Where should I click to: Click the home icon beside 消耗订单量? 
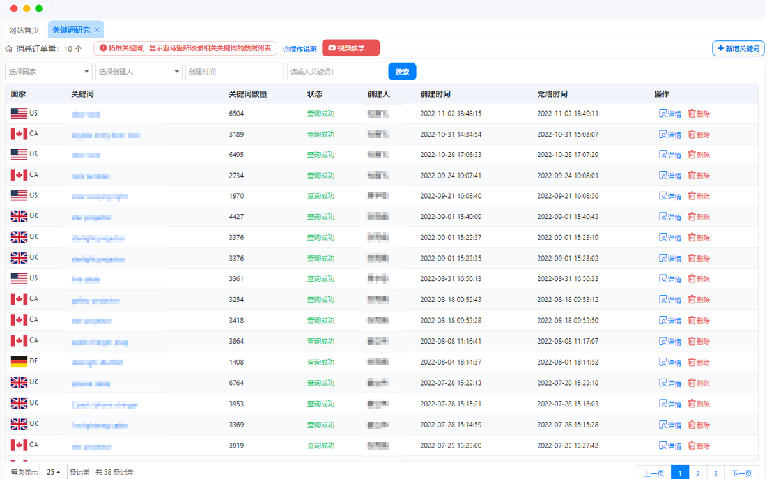pyautogui.click(x=9, y=49)
